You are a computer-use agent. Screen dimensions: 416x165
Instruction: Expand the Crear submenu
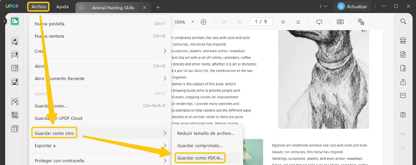coord(100,51)
